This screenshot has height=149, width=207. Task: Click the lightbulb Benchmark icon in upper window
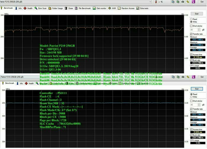1,8
